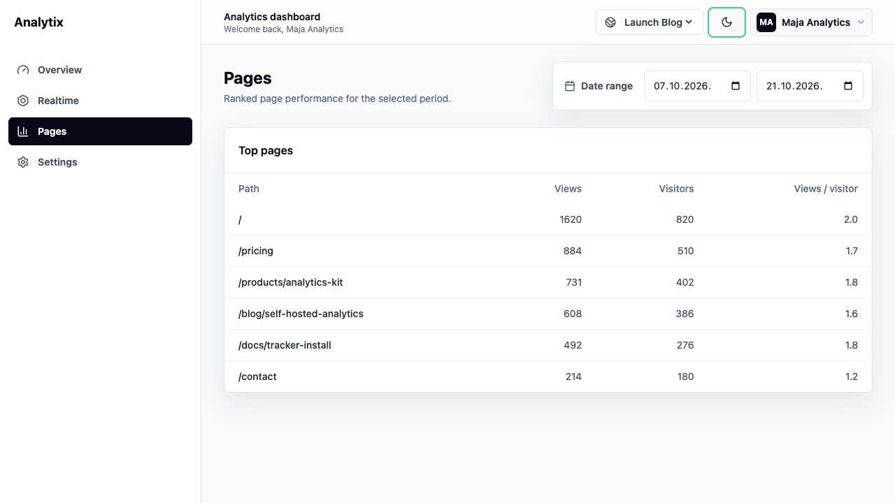Screen dimensions: 895x503
Task: Click the start date field 07.10.2026
Action: coord(697,86)
